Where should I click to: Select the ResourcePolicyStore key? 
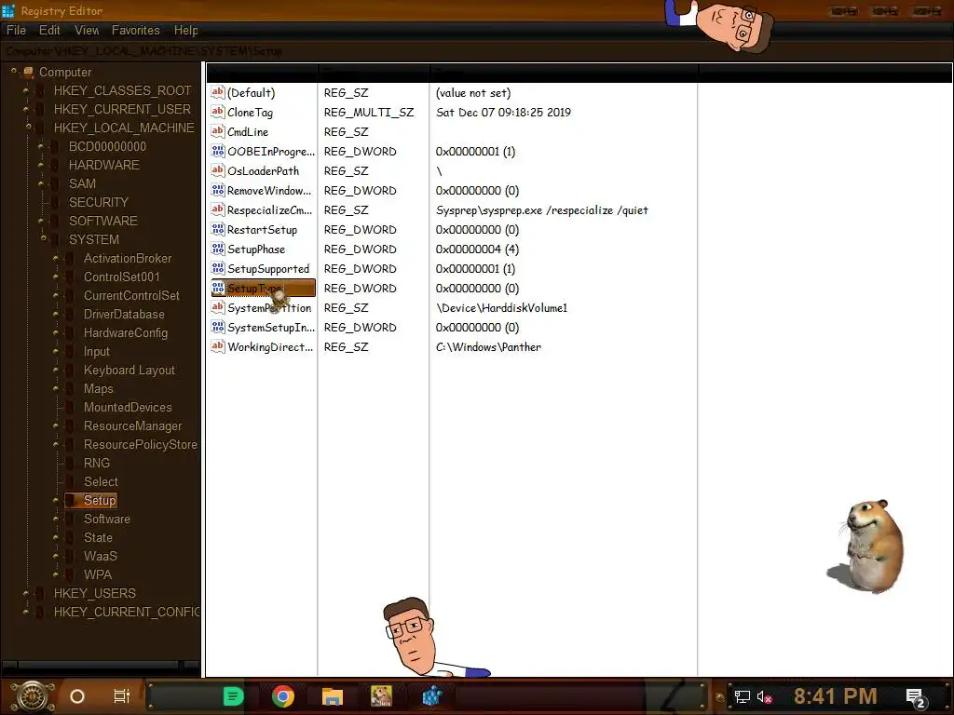click(x=141, y=444)
